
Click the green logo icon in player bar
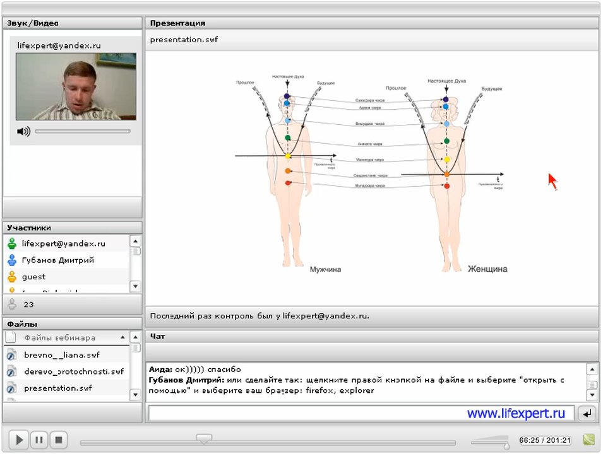[x=588, y=439]
